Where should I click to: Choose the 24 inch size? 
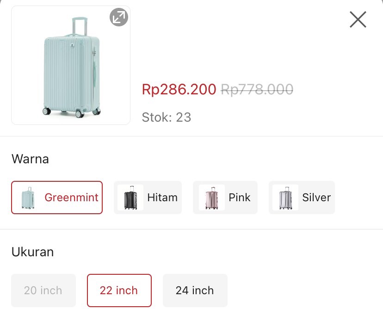[x=194, y=290]
